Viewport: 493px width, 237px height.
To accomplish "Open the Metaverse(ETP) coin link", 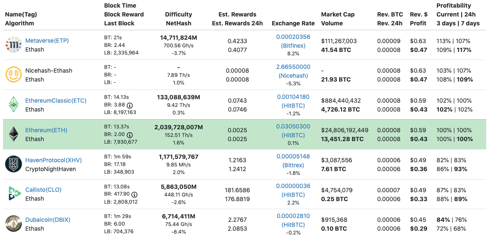I will pos(47,41).
